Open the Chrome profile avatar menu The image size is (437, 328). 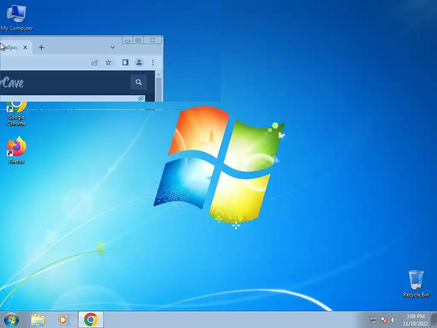(139, 62)
